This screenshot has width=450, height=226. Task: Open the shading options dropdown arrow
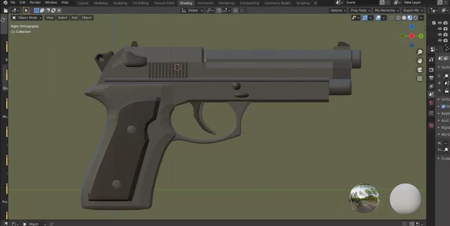tap(421, 18)
